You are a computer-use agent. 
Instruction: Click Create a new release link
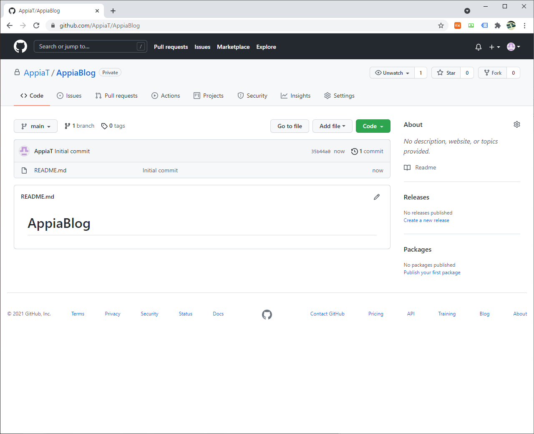point(426,220)
